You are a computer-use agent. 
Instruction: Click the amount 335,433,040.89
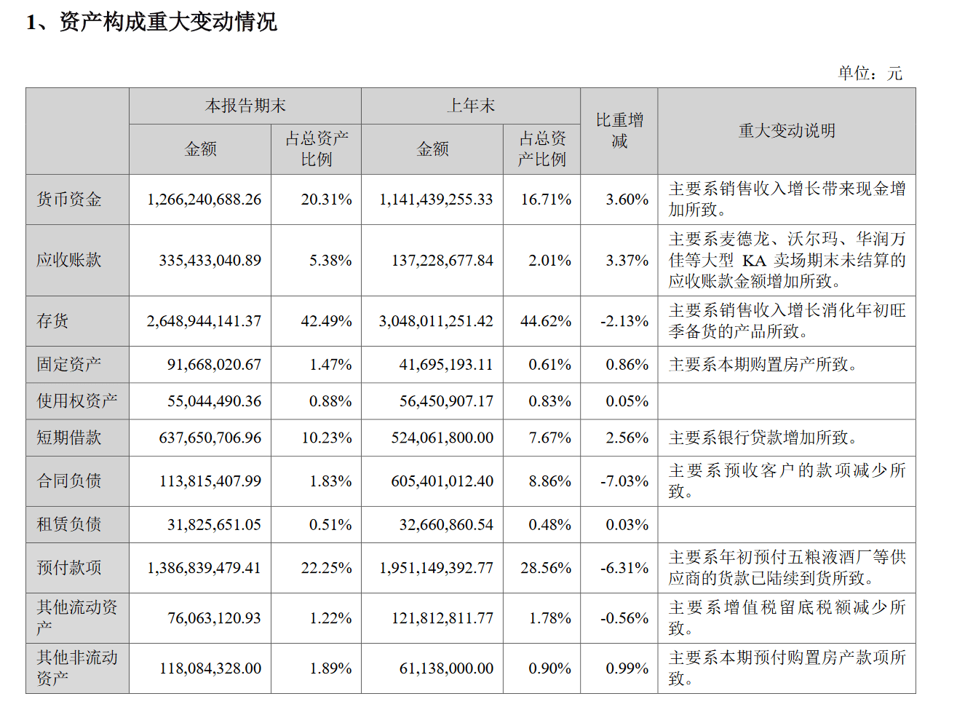[210, 260]
